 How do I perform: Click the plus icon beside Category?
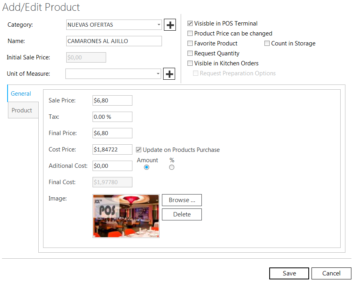(x=170, y=25)
